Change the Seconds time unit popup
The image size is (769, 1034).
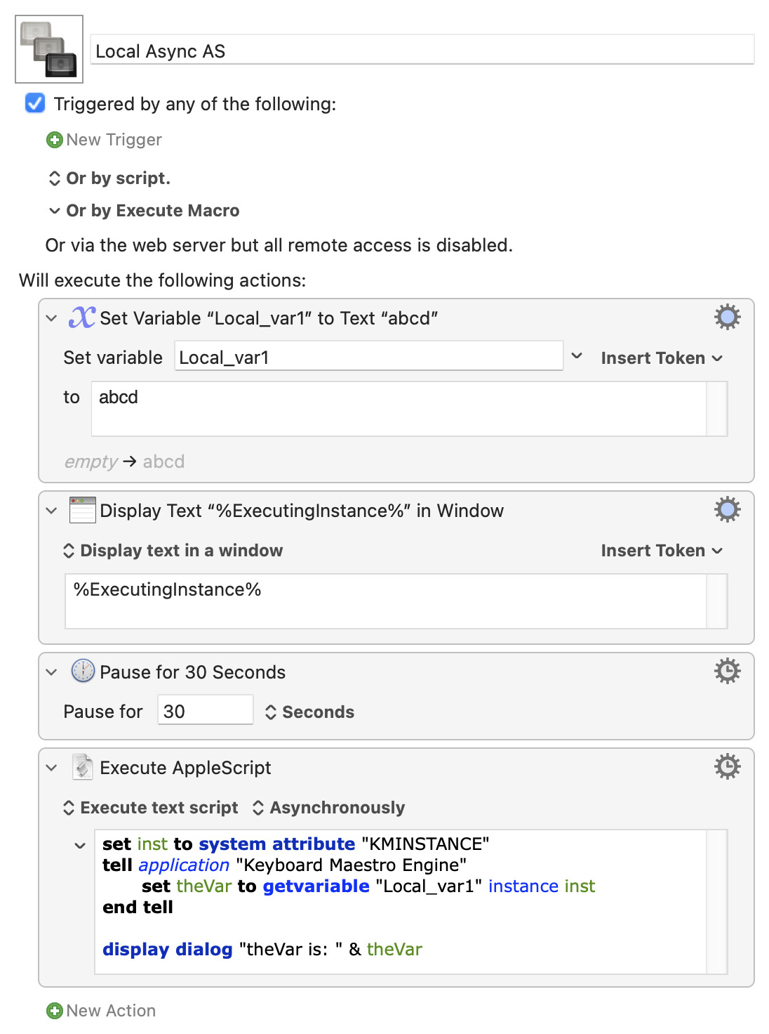click(x=310, y=712)
